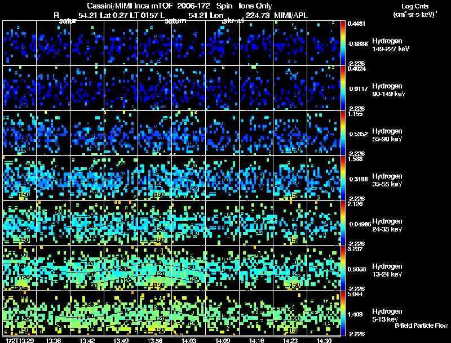
Task: Open the Hydrogen 5-13 keV panel at 13:56
Action: 154,313
